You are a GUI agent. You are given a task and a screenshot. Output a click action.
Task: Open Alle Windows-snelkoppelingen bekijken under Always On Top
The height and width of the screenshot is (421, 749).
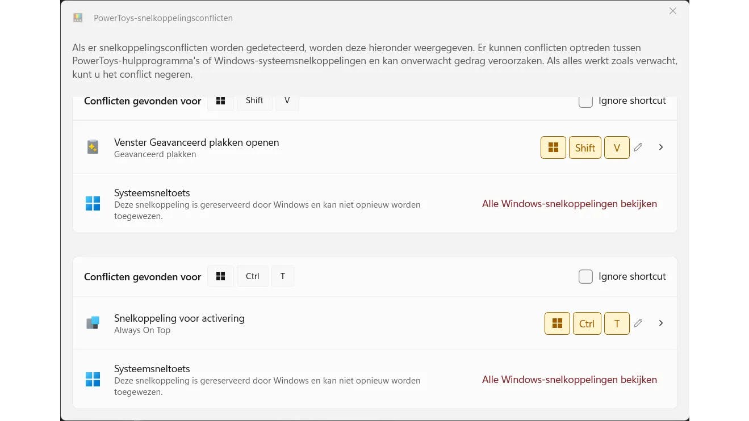569,380
